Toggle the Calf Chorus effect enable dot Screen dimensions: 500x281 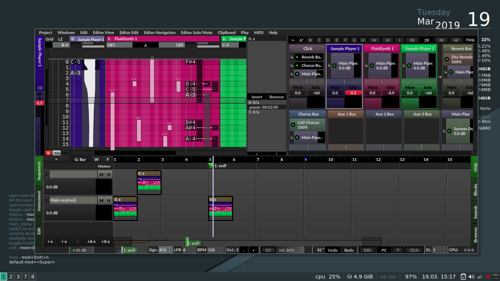pyautogui.click(x=293, y=125)
